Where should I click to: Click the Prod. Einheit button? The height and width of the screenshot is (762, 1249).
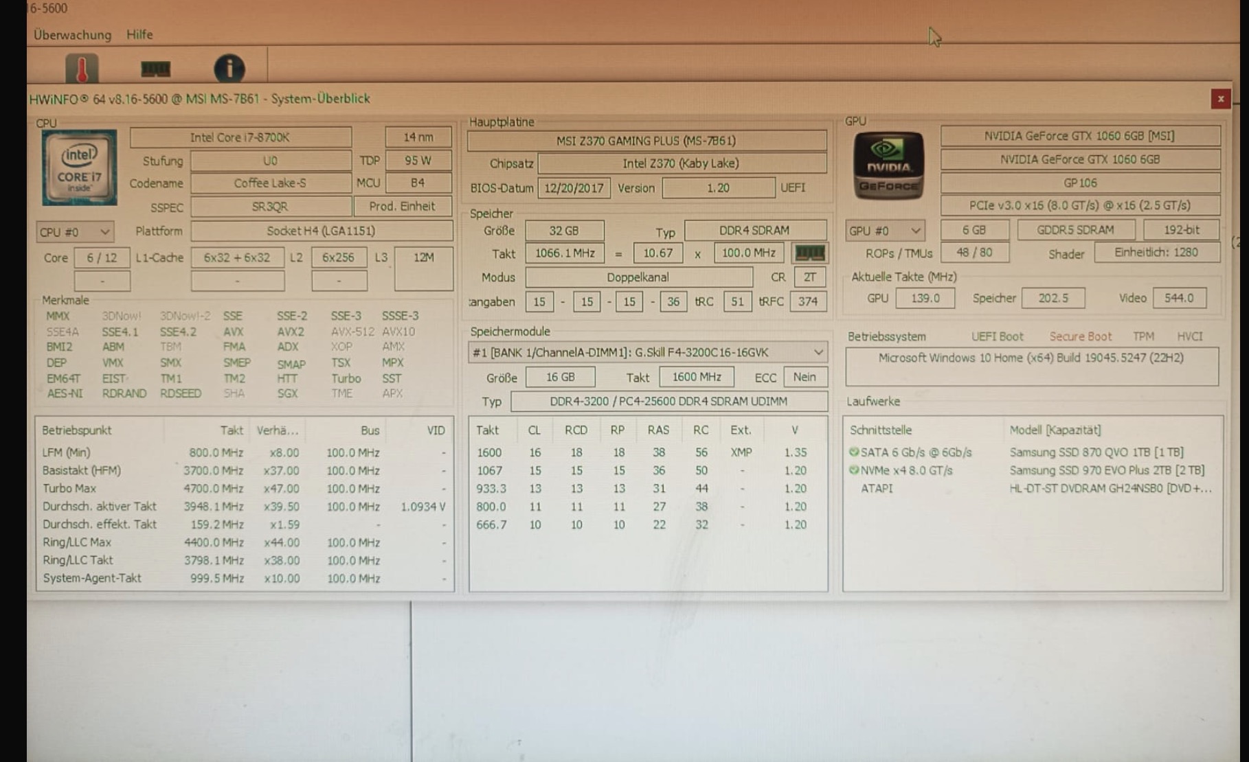click(x=403, y=207)
